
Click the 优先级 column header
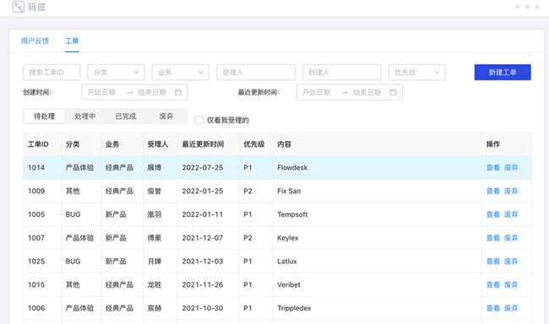pos(256,144)
